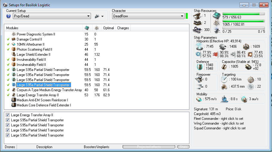Image resolution: width=272 pixels, height=152 pixels.
Task: Click the capacitor recharge icon
Action: (x=248, y=67)
